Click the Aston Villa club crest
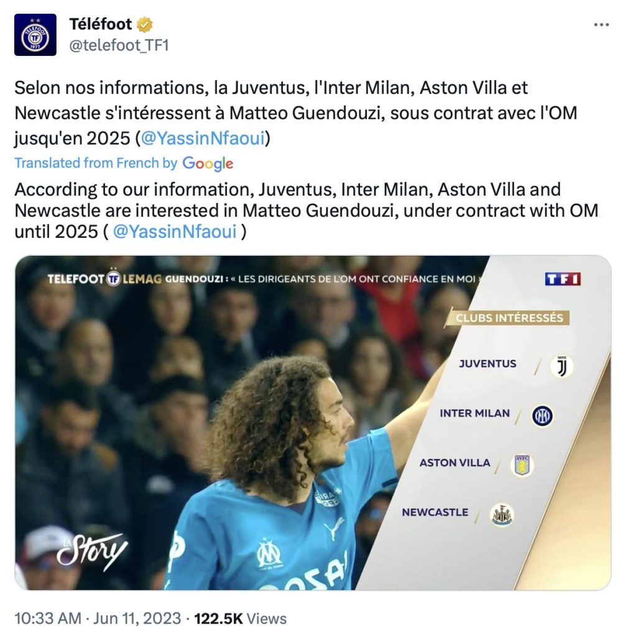The image size is (626, 636). click(522, 465)
